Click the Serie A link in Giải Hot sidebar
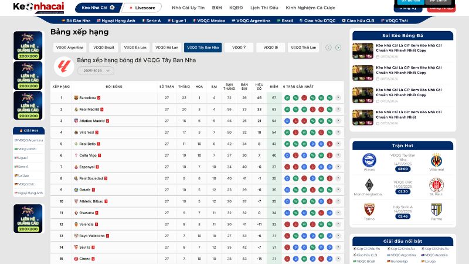 tap(23, 167)
